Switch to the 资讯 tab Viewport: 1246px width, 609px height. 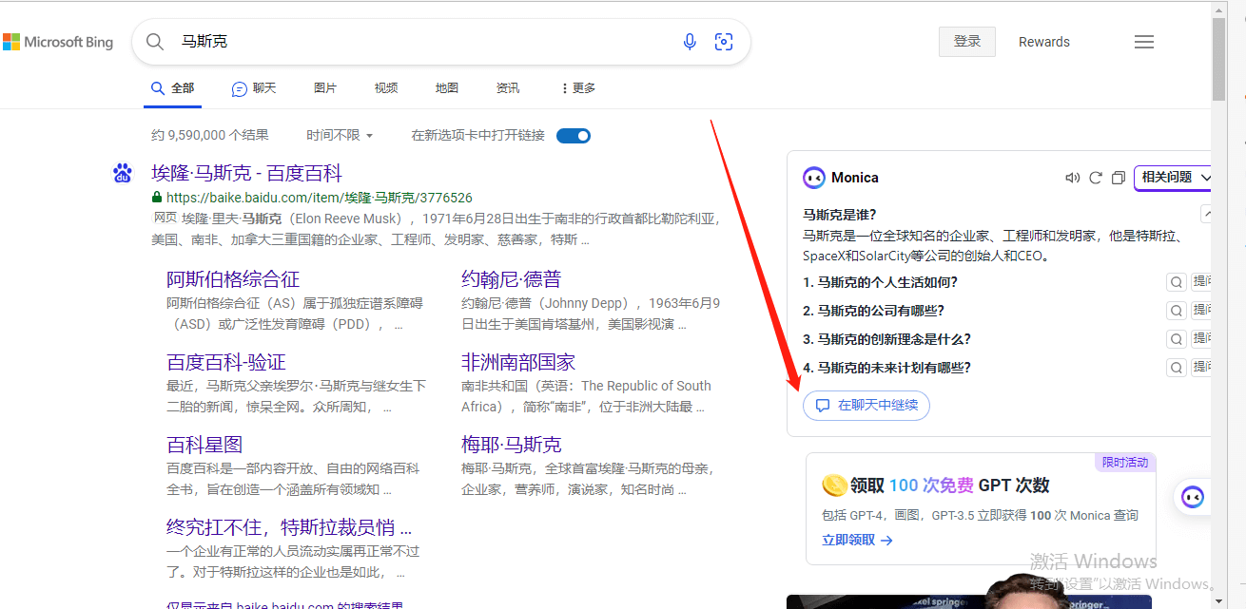coord(508,88)
